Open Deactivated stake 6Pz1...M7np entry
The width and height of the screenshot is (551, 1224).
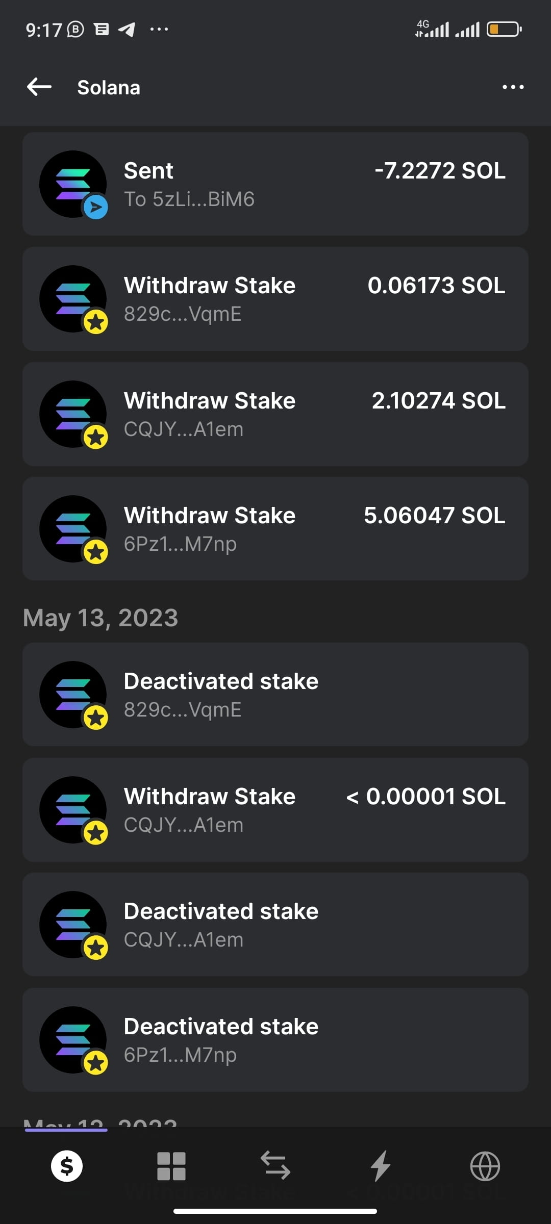click(275, 1039)
